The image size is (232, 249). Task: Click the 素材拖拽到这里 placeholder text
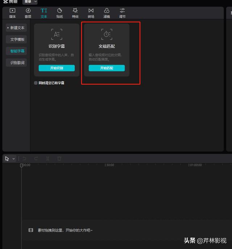point(65,230)
